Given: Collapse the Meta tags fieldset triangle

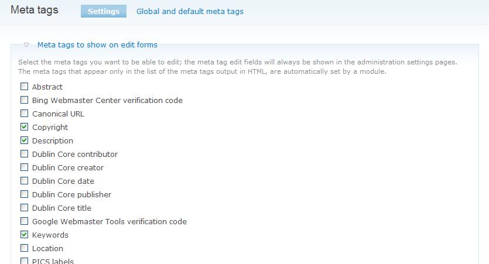Looking at the screenshot, I should click(26, 44).
